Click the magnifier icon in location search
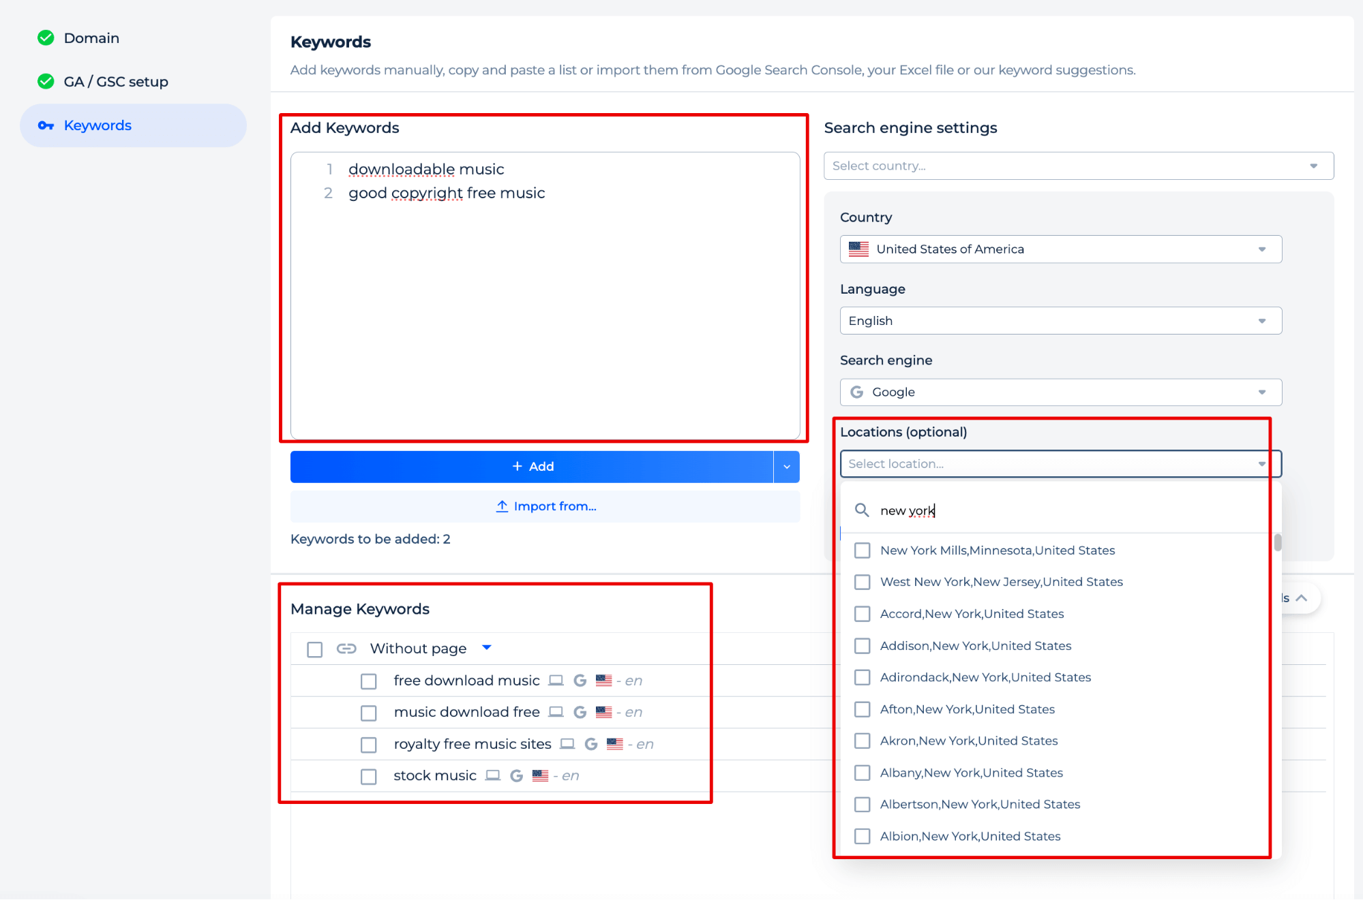This screenshot has width=1363, height=900. coord(862,510)
